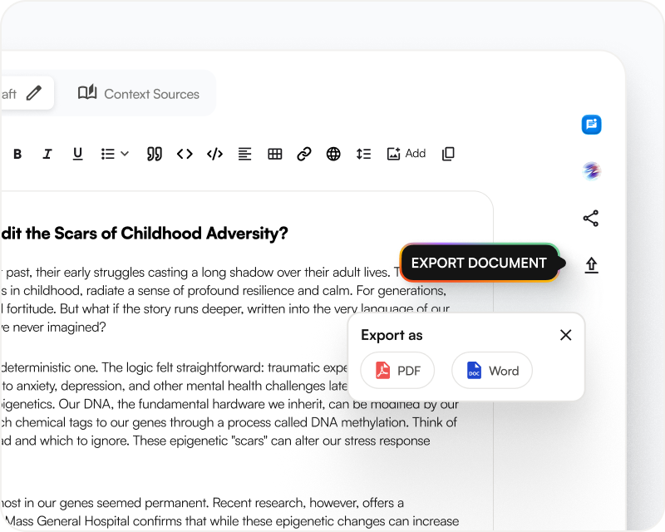Click the share icon in sidebar

tap(591, 219)
